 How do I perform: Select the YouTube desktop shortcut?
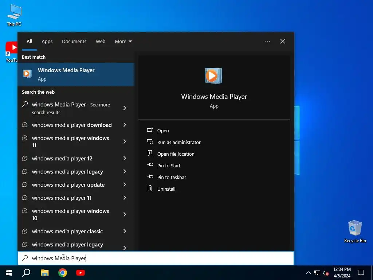[x=11, y=52]
